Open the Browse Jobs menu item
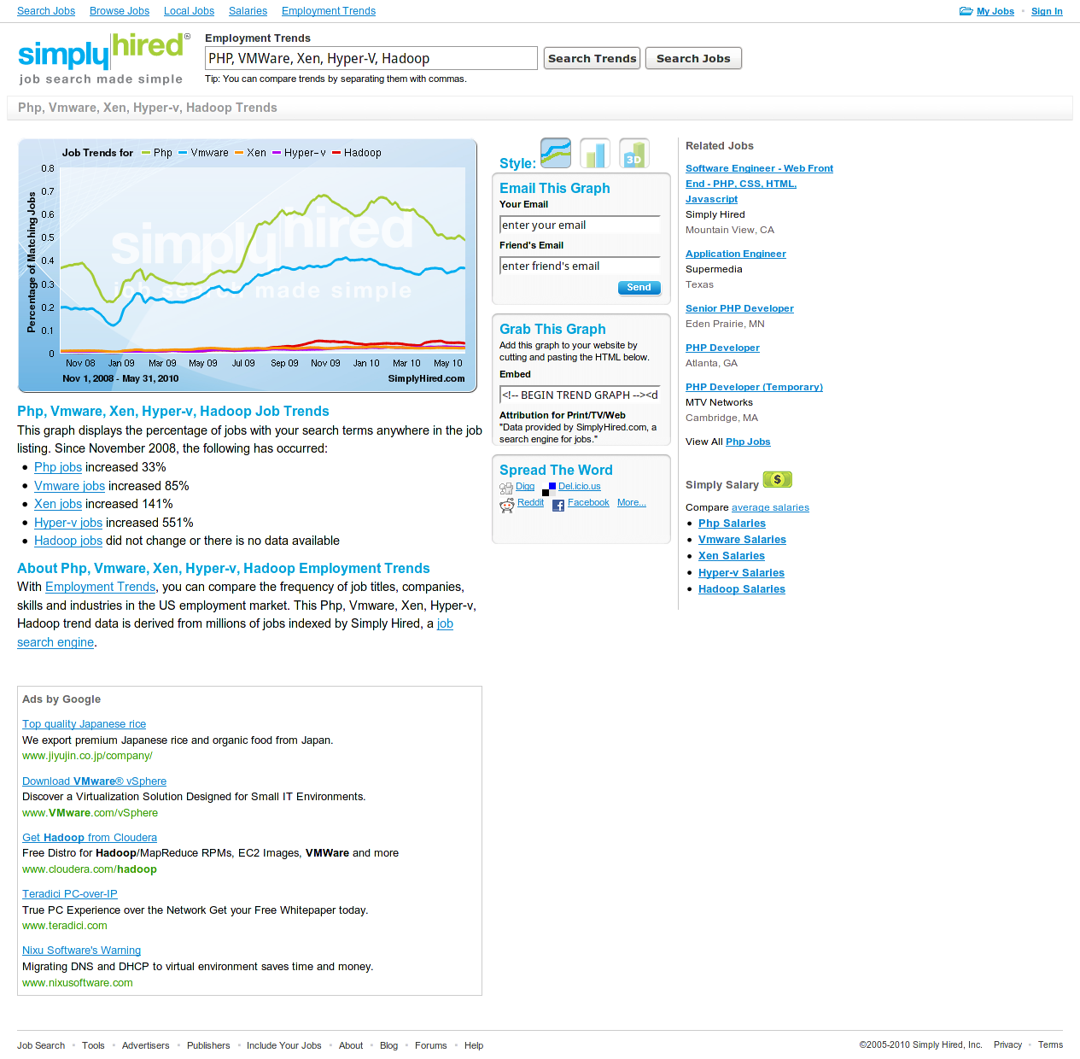The width and height of the screenshot is (1080, 1059). point(120,11)
